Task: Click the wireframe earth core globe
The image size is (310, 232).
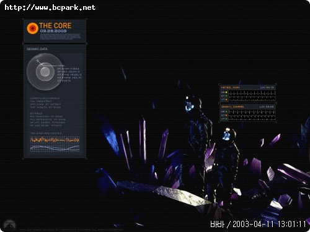Action: point(45,72)
